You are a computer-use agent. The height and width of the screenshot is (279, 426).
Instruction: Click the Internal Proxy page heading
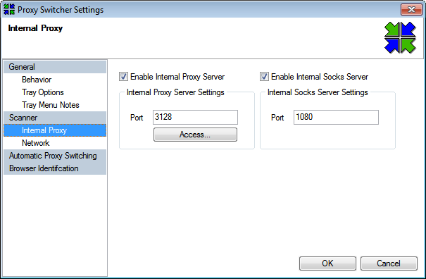click(35, 28)
